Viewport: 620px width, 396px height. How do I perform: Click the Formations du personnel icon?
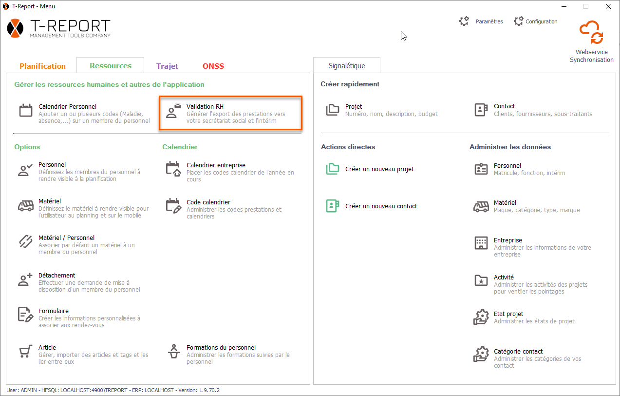pos(173,352)
